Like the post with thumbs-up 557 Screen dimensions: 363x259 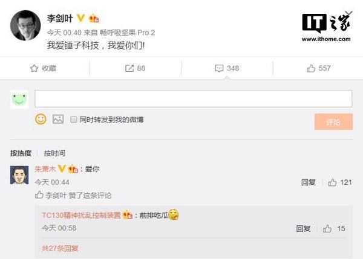click(x=311, y=68)
